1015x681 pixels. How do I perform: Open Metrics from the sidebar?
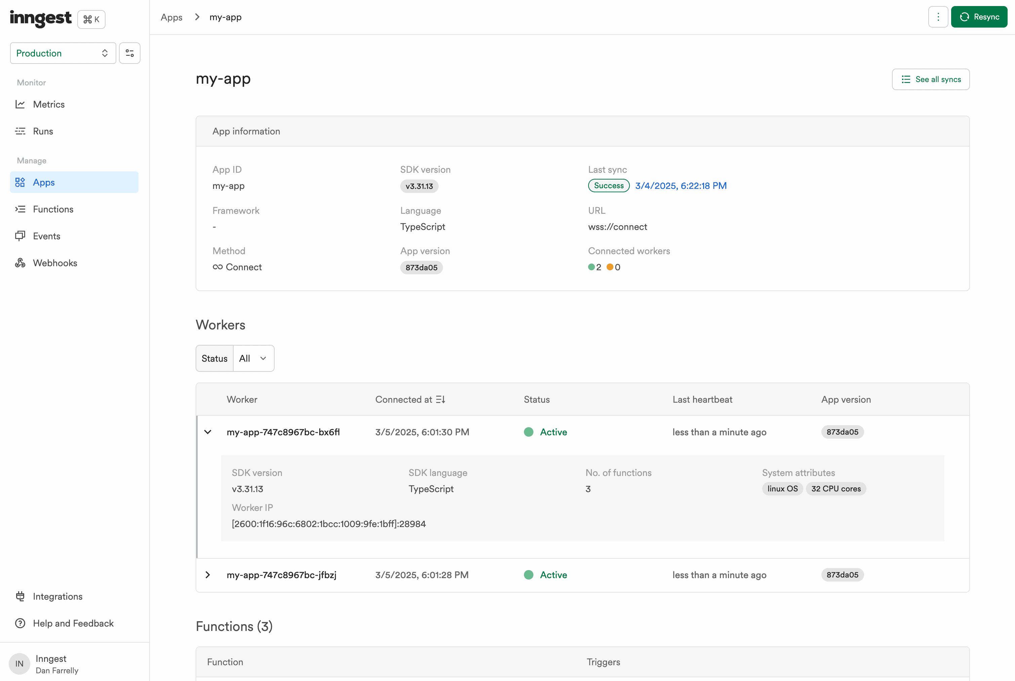tap(49, 104)
